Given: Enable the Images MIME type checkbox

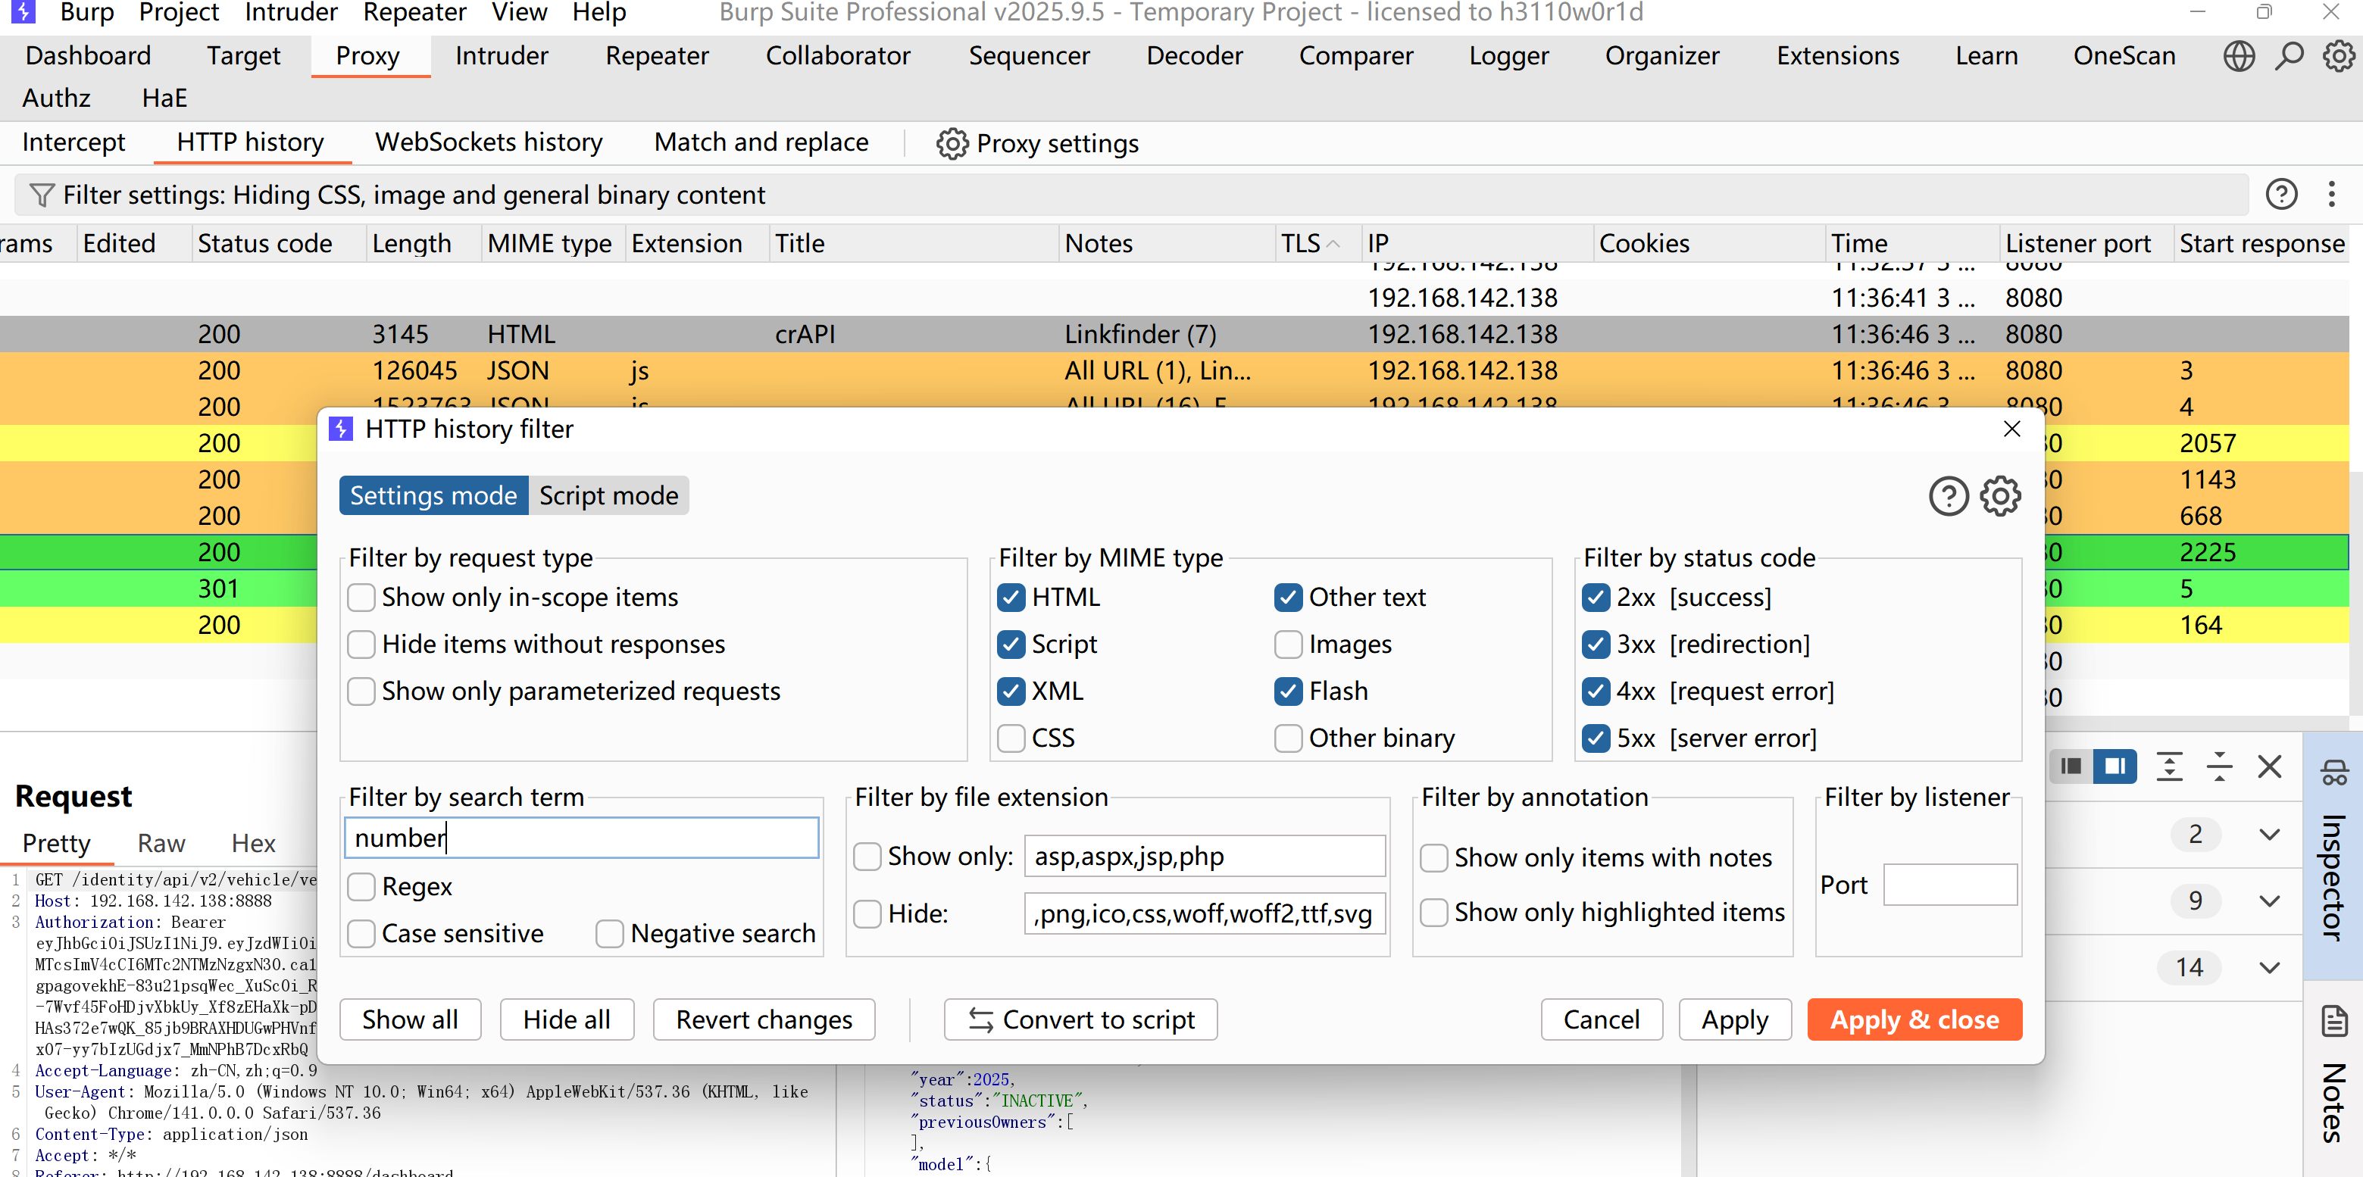Looking at the screenshot, I should [1288, 644].
